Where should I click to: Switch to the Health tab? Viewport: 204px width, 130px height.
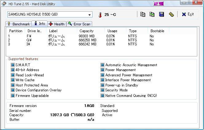(57, 24)
